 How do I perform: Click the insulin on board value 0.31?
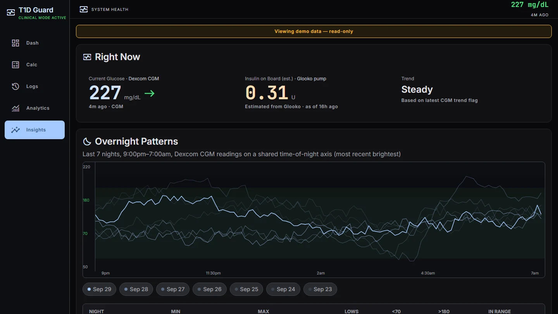(267, 93)
